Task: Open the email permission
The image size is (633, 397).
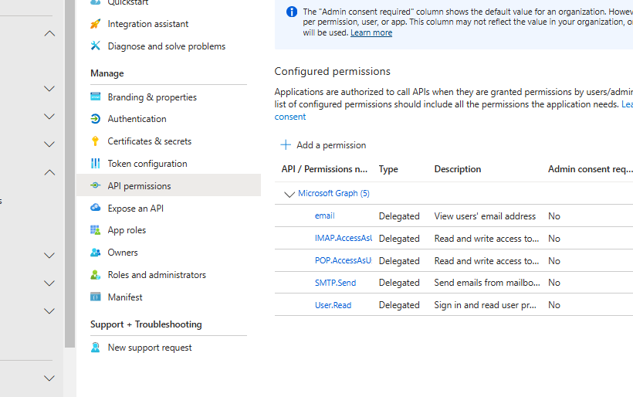Action: [x=324, y=215]
